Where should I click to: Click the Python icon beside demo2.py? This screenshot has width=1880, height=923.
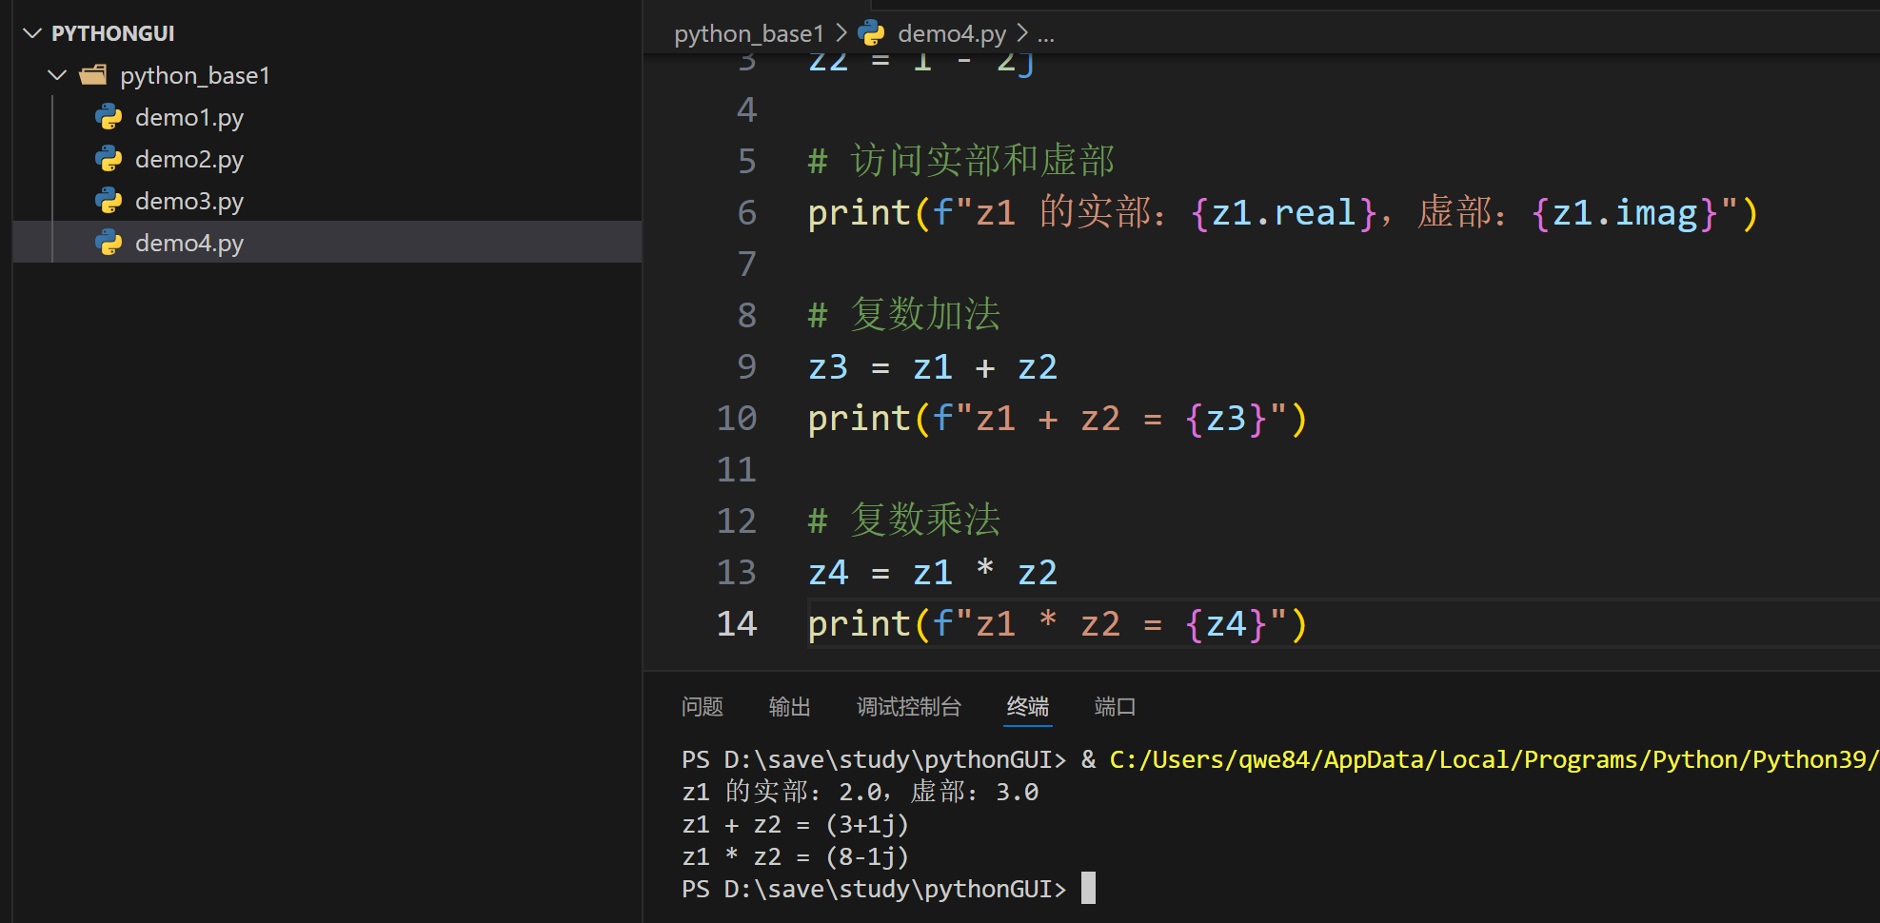tap(109, 158)
